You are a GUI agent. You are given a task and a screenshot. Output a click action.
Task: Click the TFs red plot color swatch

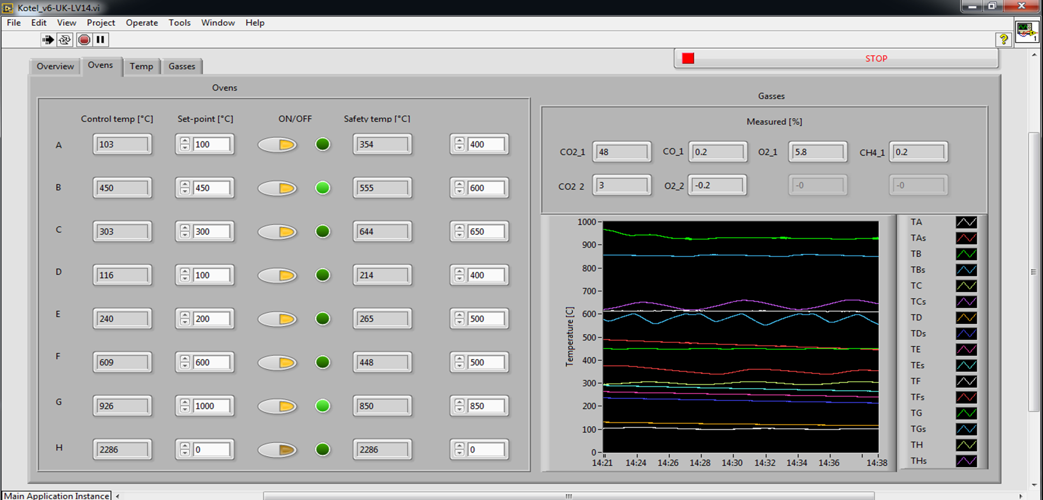[966, 397]
